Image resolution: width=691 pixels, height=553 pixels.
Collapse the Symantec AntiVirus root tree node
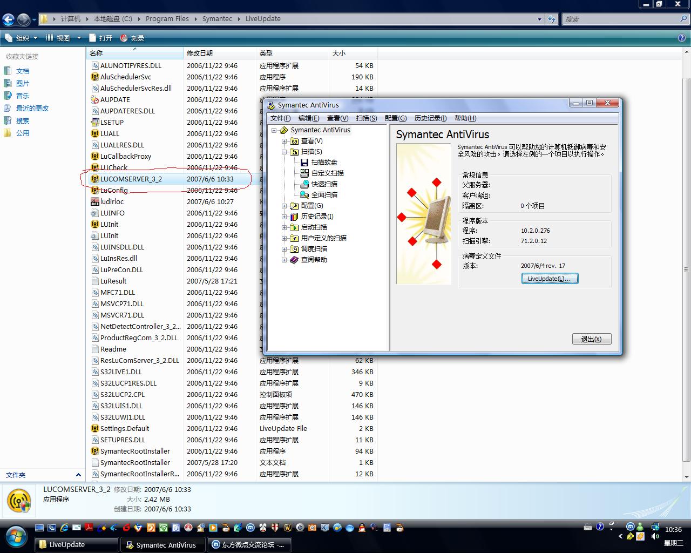tap(274, 130)
